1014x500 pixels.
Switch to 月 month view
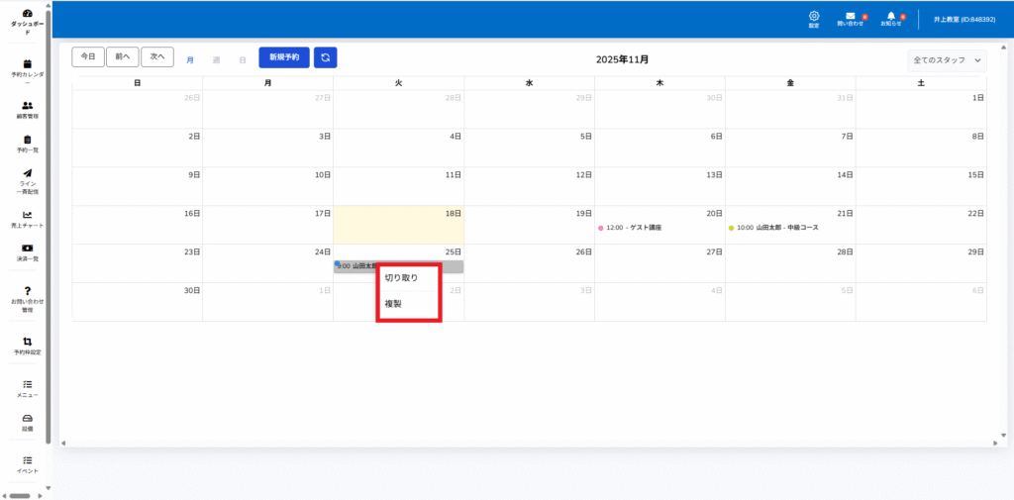tap(190, 59)
